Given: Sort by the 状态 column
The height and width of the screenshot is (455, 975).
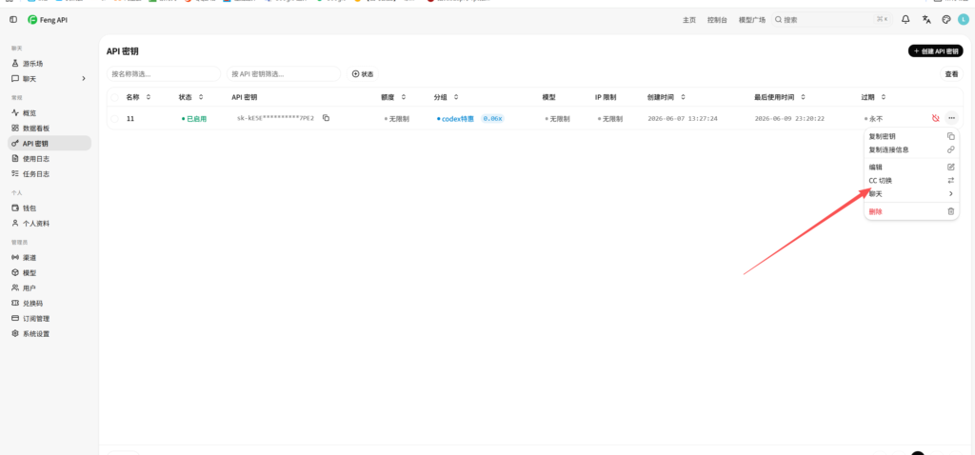Looking at the screenshot, I should tap(190, 97).
